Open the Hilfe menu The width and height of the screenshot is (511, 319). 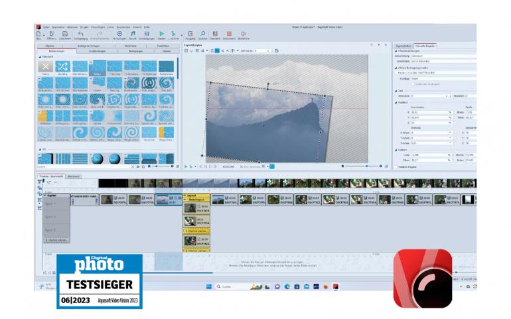click(x=147, y=27)
